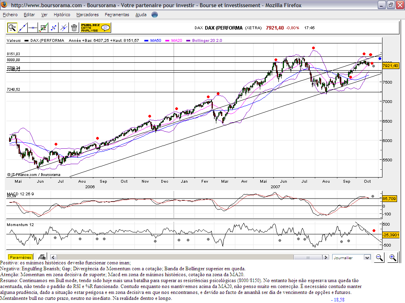
Task: Click the Firefox icon in title bar
Action: [x=4, y=5]
